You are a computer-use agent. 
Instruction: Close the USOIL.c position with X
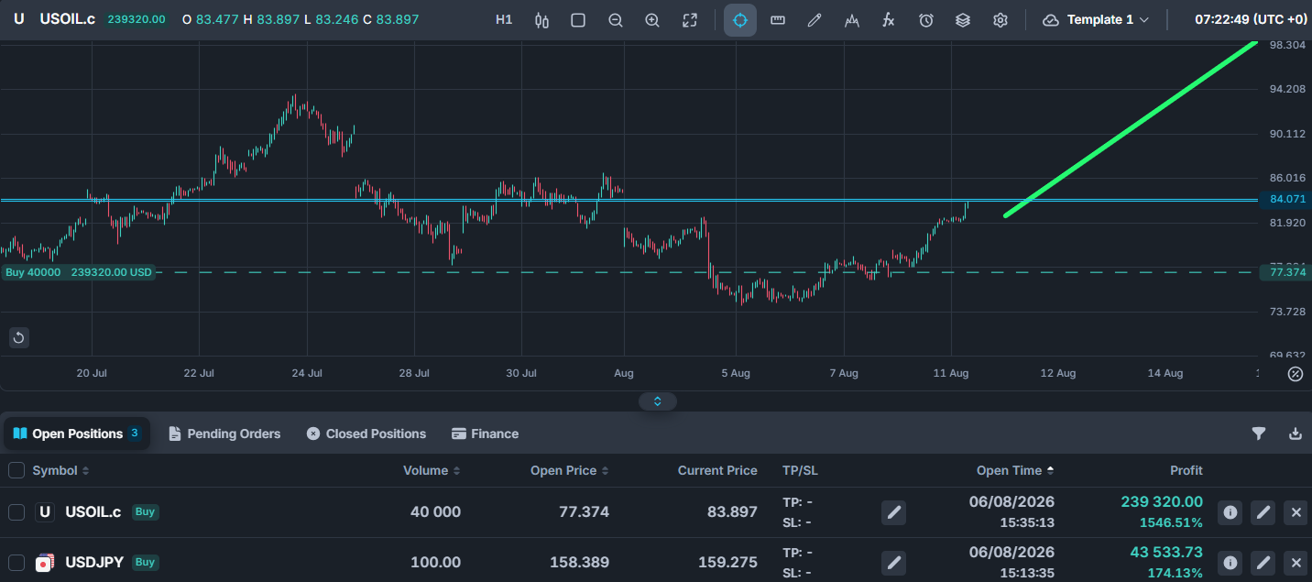pyautogui.click(x=1296, y=512)
